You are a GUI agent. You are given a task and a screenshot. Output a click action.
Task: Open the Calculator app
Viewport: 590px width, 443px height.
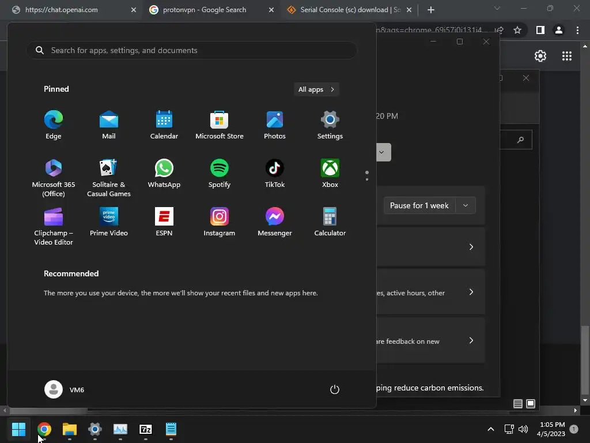pyautogui.click(x=330, y=222)
